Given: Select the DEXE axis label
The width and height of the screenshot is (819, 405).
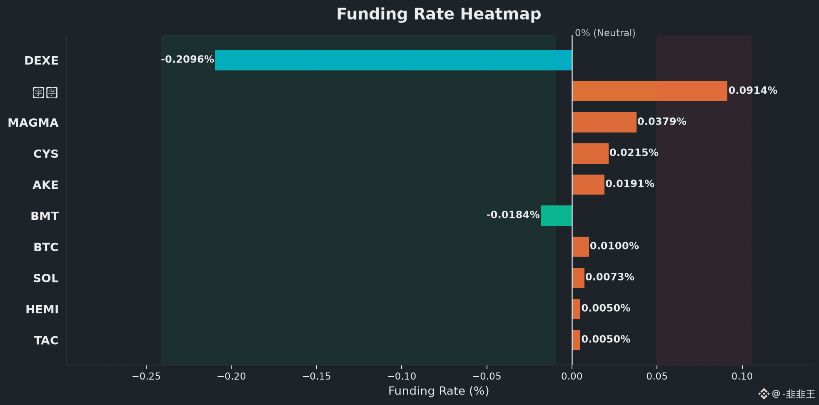Looking at the screenshot, I should pos(41,61).
